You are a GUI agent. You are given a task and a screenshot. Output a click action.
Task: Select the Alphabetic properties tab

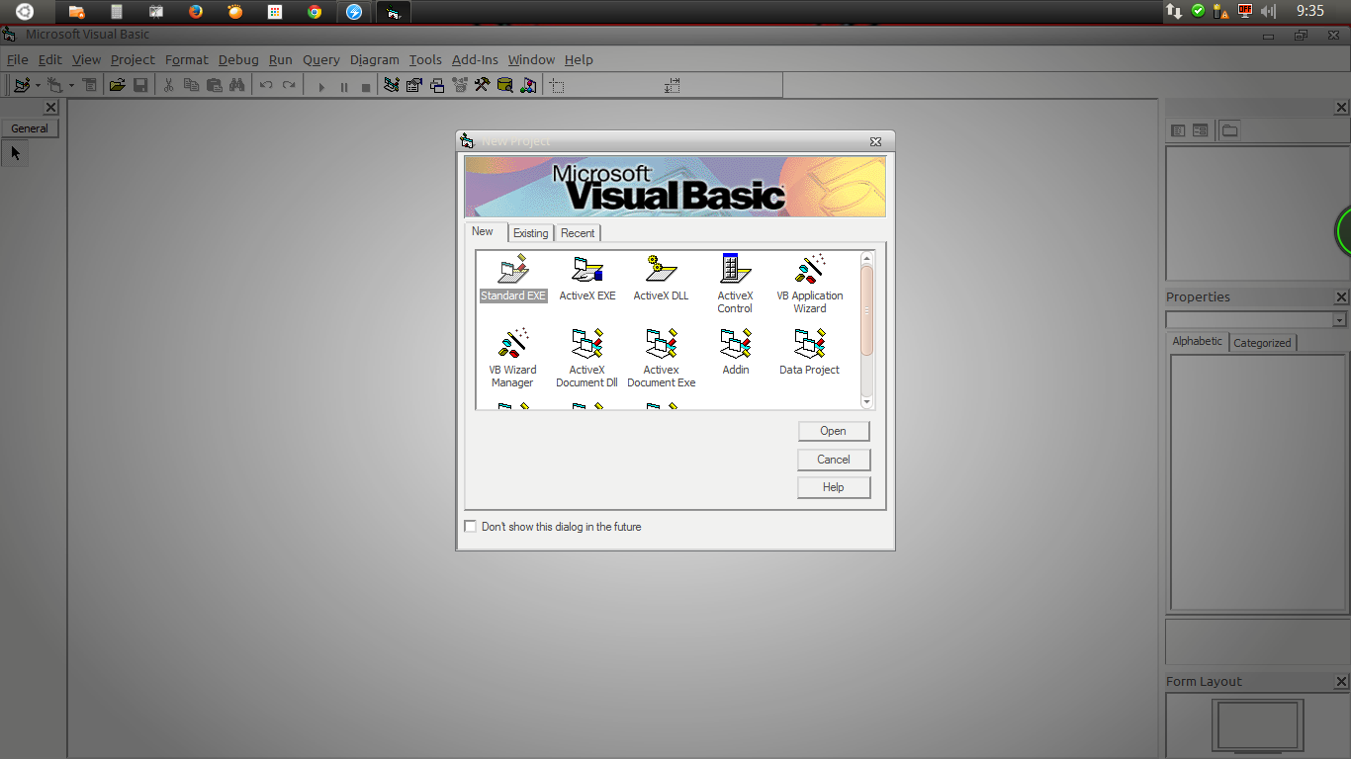click(1198, 341)
